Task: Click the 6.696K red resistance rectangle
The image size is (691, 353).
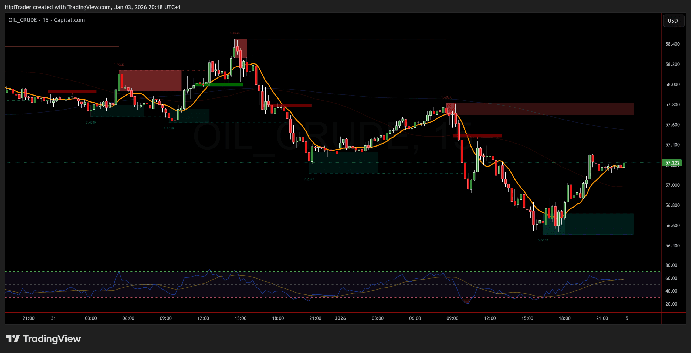Action: [x=150, y=81]
